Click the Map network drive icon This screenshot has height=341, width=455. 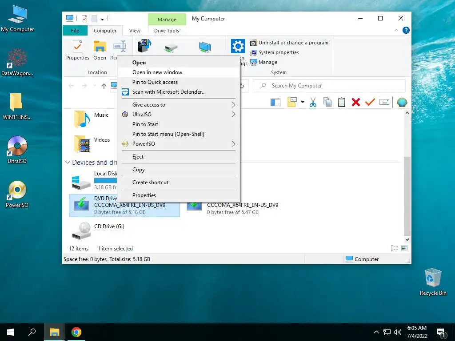171,48
